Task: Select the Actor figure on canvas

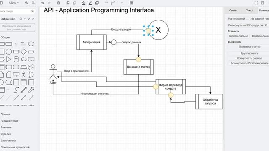Action: pyautogui.click(x=53, y=72)
